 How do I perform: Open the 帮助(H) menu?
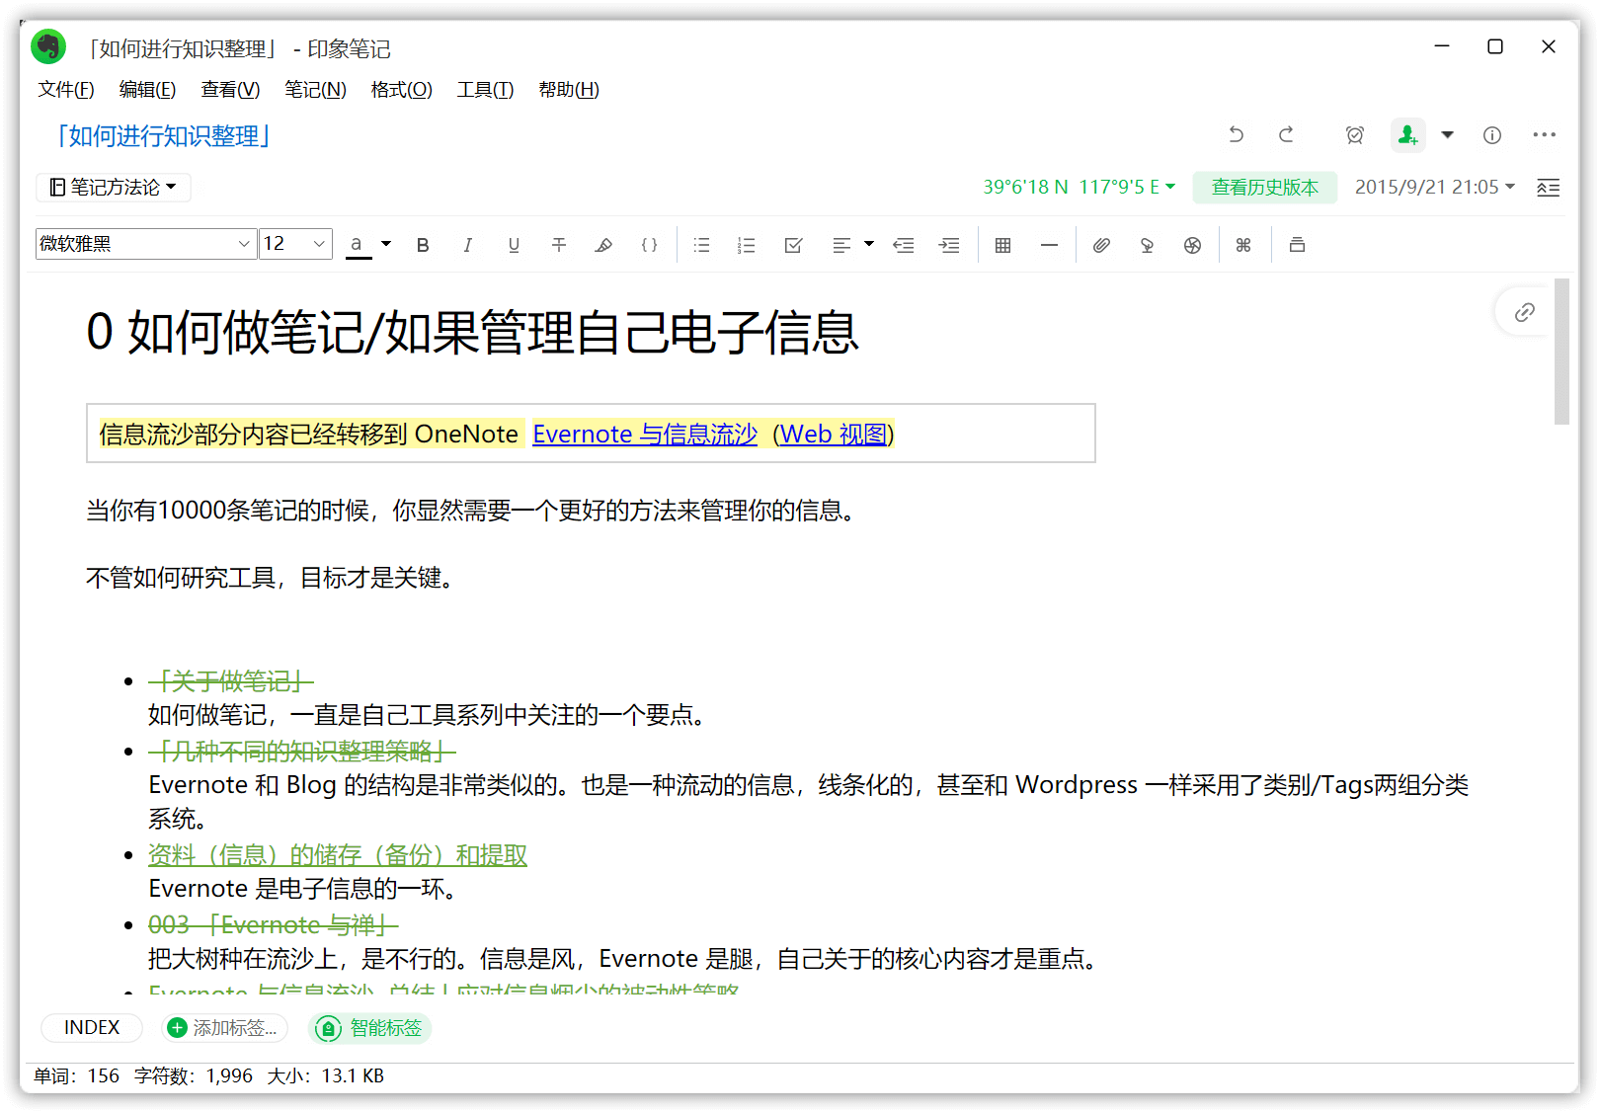(x=569, y=90)
